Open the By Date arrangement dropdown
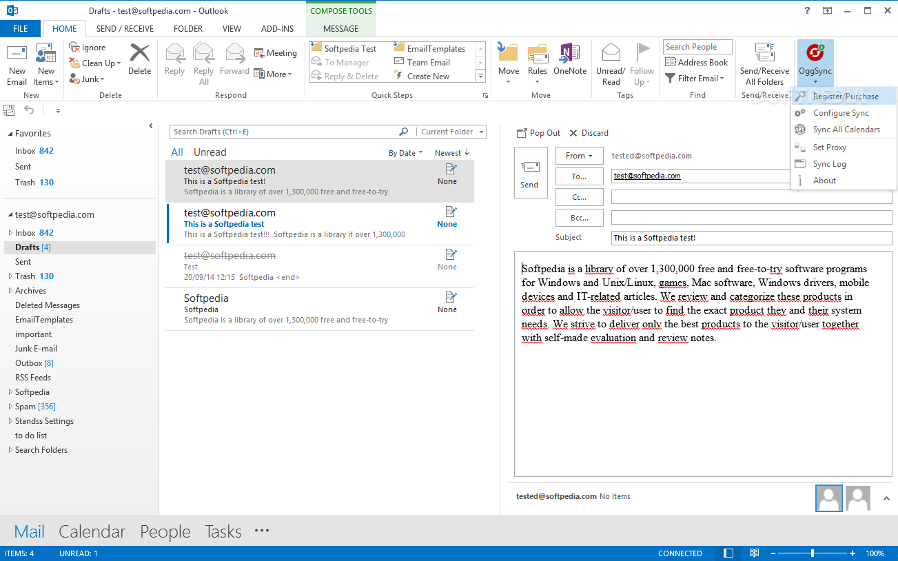Viewport: 898px width, 561px height. click(406, 153)
